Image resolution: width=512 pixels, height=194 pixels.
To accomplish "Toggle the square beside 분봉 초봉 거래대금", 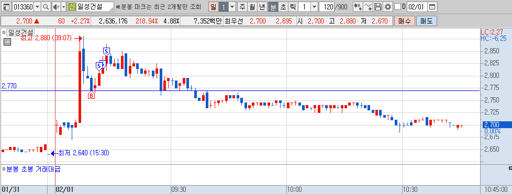I will (4, 169).
